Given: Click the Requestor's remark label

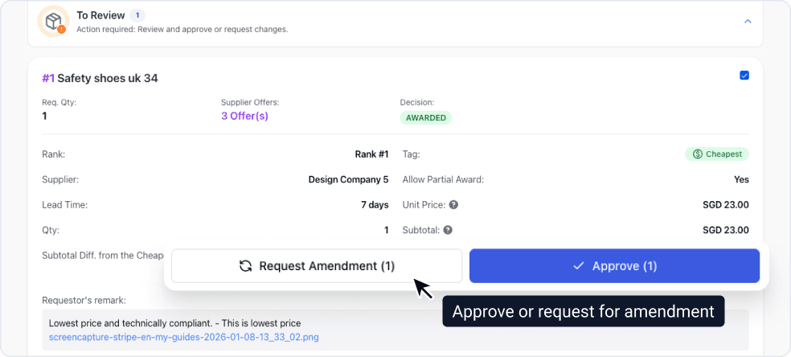Looking at the screenshot, I should click(x=84, y=301).
